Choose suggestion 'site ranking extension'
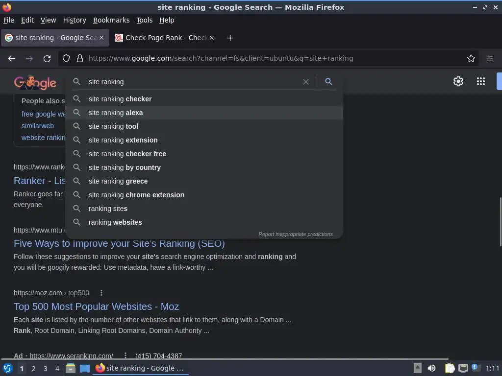502x376 pixels. click(x=204, y=140)
